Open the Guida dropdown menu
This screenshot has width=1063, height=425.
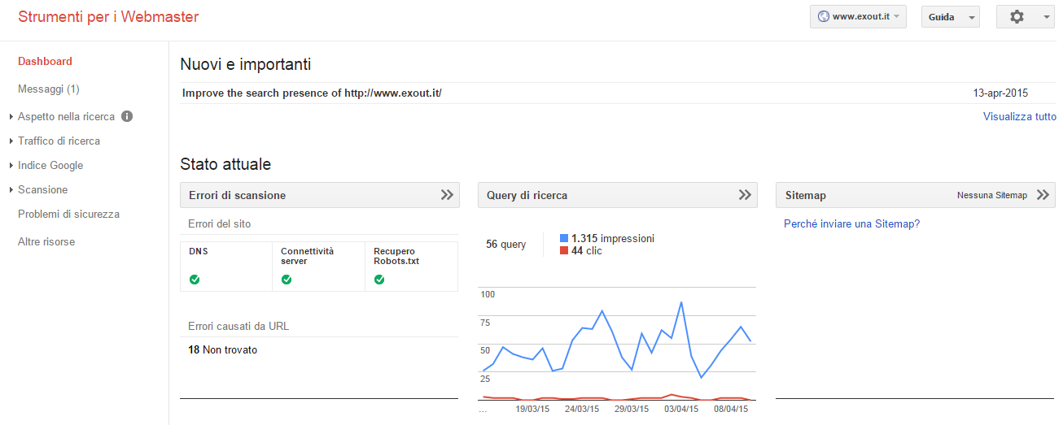(x=950, y=17)
